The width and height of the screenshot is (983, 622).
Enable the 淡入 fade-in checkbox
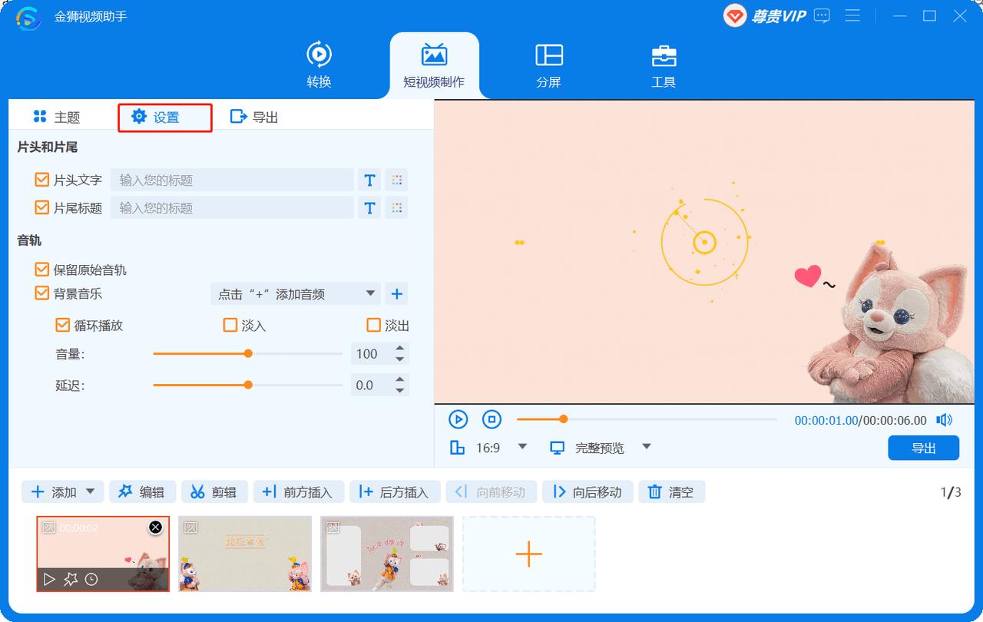(230, 325)
